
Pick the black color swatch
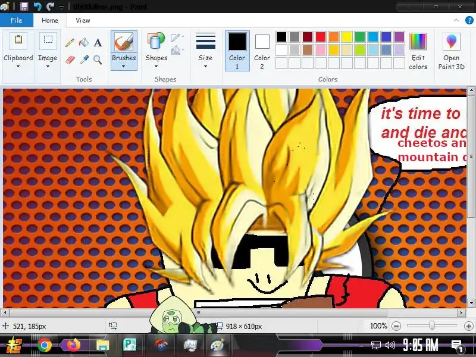pyautogui.click(x=281, y=37)
